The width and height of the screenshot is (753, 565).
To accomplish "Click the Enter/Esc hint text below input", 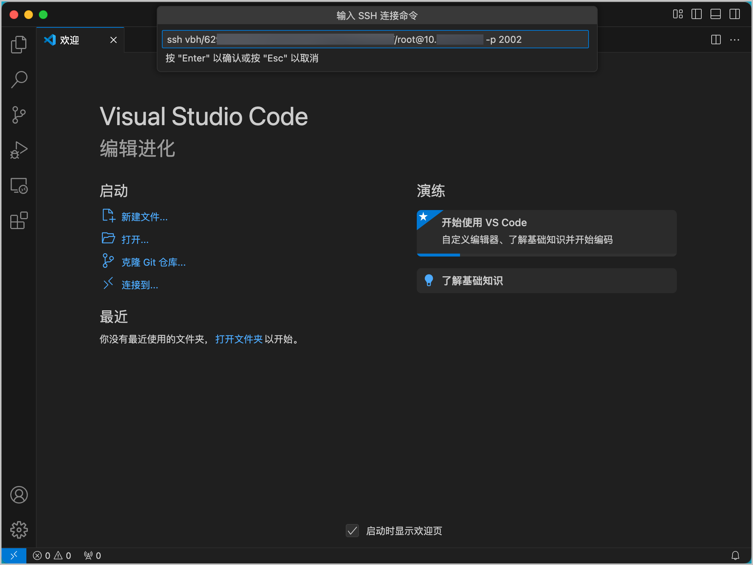I will click(242, 58).
